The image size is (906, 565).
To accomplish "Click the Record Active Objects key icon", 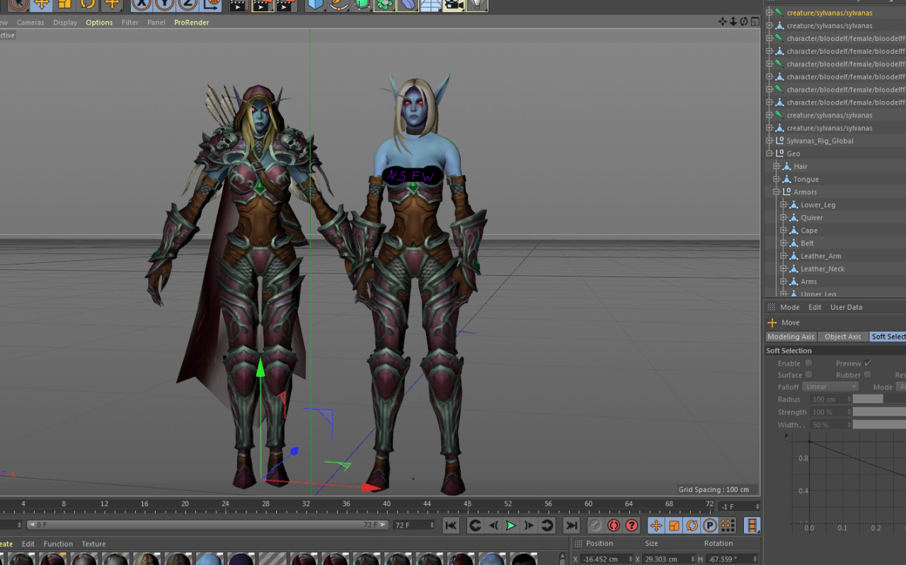I will click(x=596, y=525).
